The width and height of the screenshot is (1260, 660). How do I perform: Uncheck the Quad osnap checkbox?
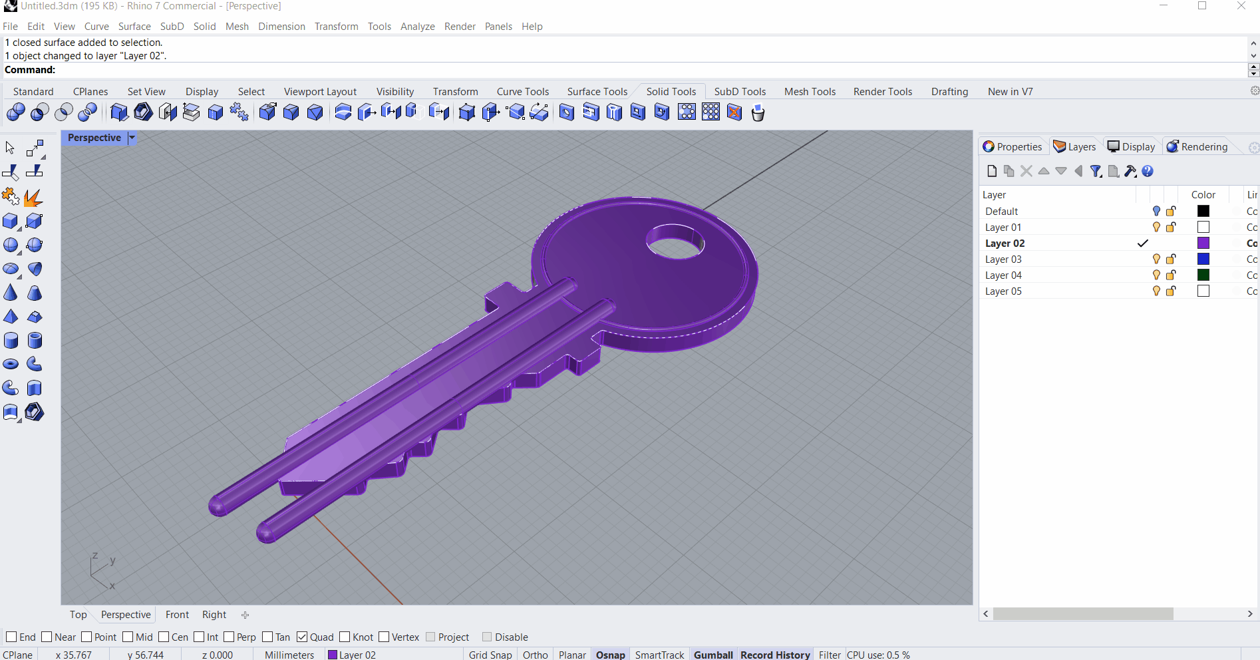[x=302, y=637]
